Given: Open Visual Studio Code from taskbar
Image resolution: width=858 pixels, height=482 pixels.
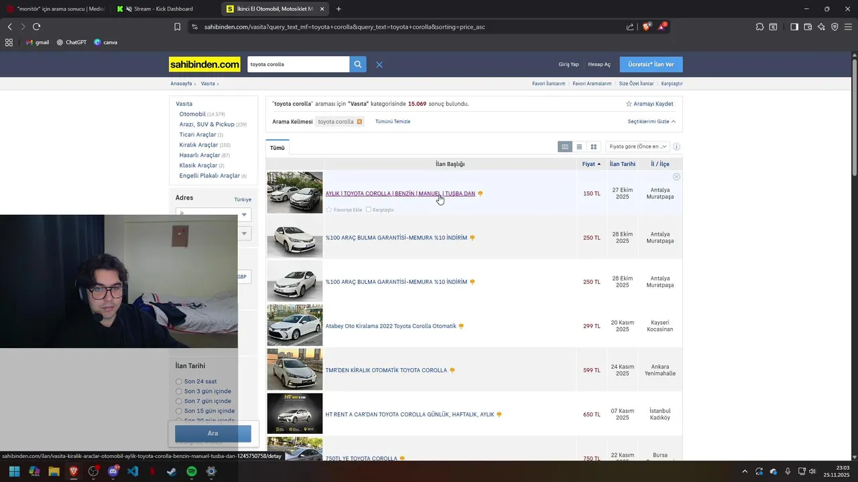Looking at the screenshot, I should [x=133, y=471].
